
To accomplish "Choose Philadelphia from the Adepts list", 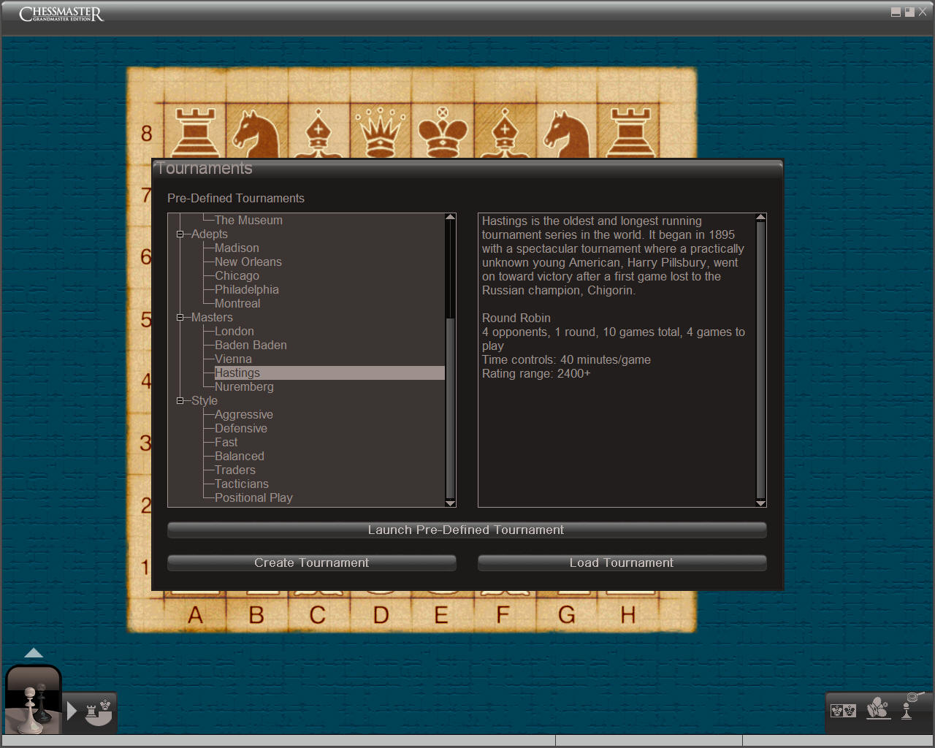I will coord(246,290).
